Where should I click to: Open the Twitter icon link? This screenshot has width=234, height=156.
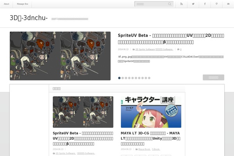click(193, 4)
